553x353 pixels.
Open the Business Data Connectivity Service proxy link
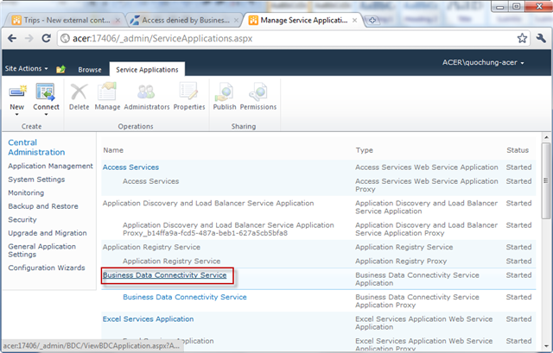tap(184, 297)
